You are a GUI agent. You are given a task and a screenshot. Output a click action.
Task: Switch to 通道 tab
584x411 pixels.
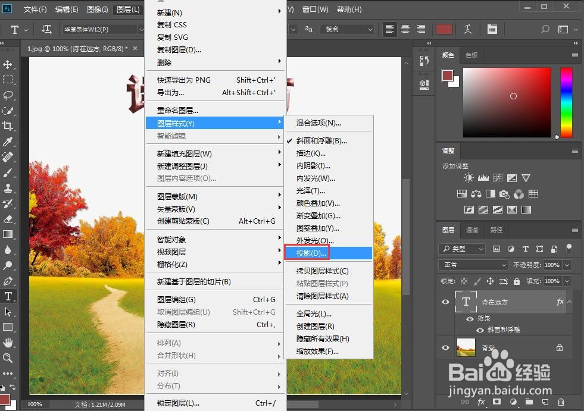click(x=472, y=230)
